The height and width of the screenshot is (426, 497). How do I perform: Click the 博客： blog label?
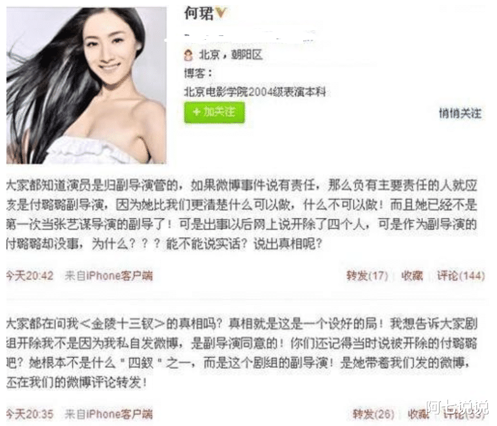[x=198, y=73]
